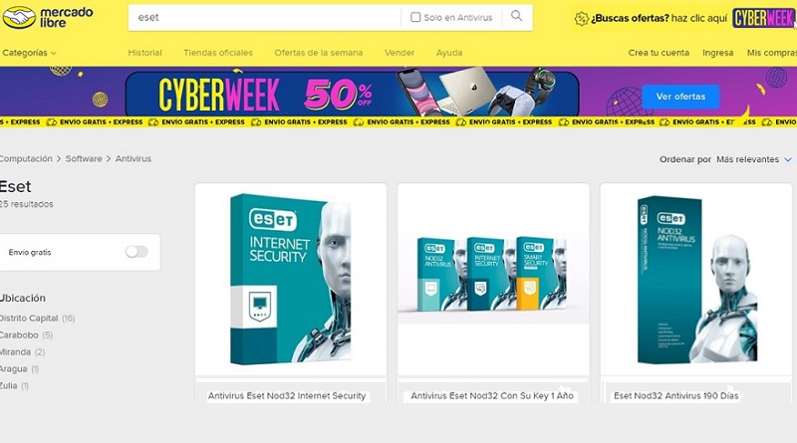Image resolution: width=797 pixels, height=443 pixels.
Task: Click the Crea tu cuenta link
Action: point(659,53)
